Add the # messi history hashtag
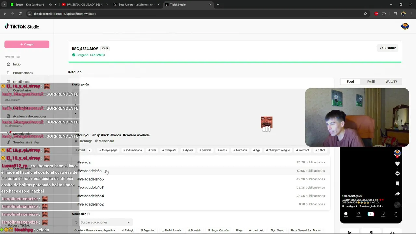Screen dimensions: 416x234 pos(222,150)
